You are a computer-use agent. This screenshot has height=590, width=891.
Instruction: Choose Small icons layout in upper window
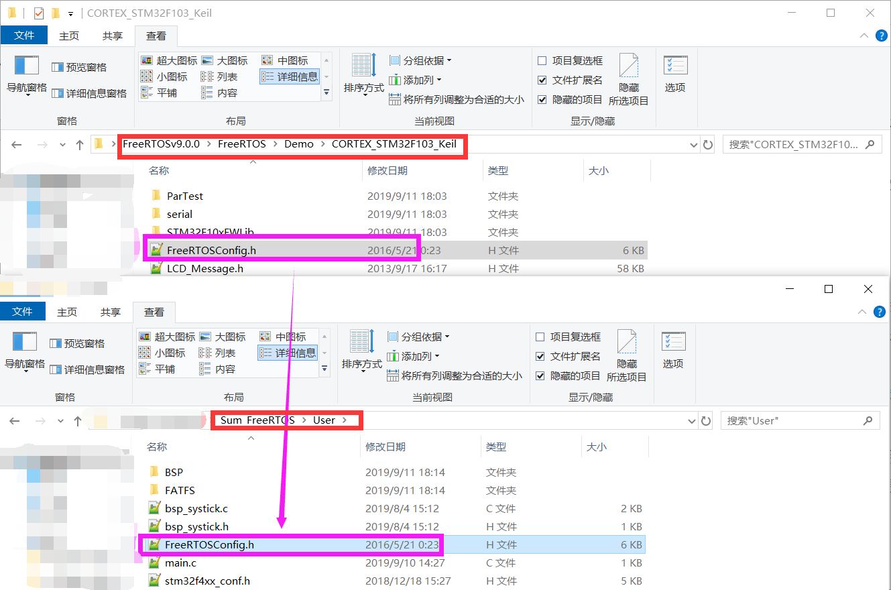point(164,76)
